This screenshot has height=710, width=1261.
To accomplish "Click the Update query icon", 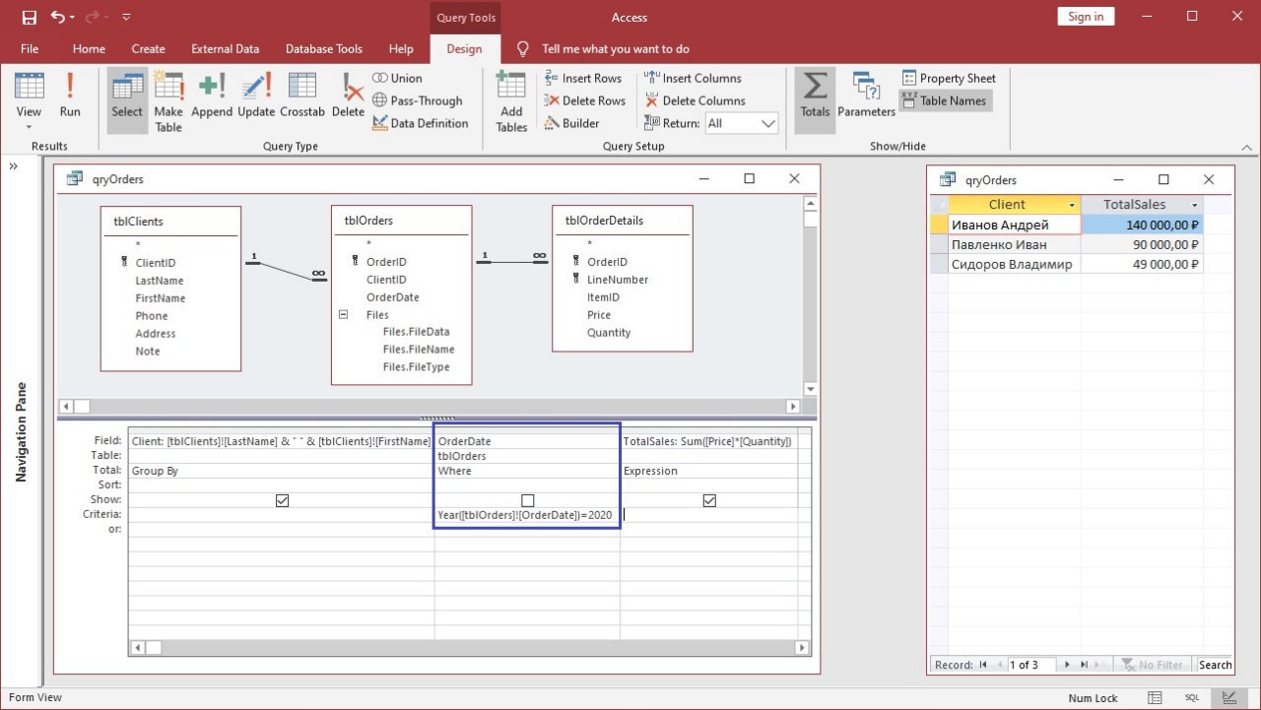I will 256,97.
